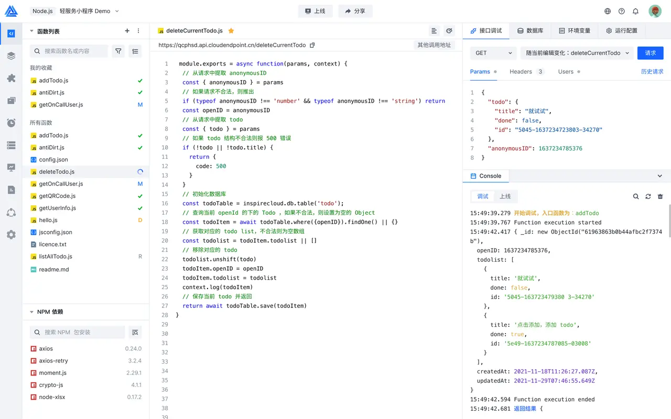671x419 pixels.
Task: Open the project name dropdown chevron
Action: [117, 11]
